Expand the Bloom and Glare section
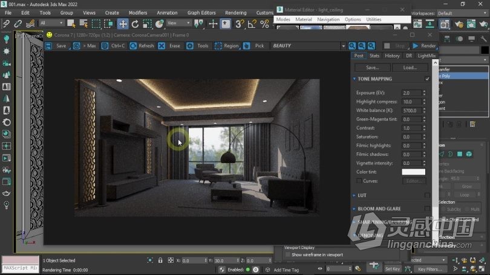 (354, 209)
